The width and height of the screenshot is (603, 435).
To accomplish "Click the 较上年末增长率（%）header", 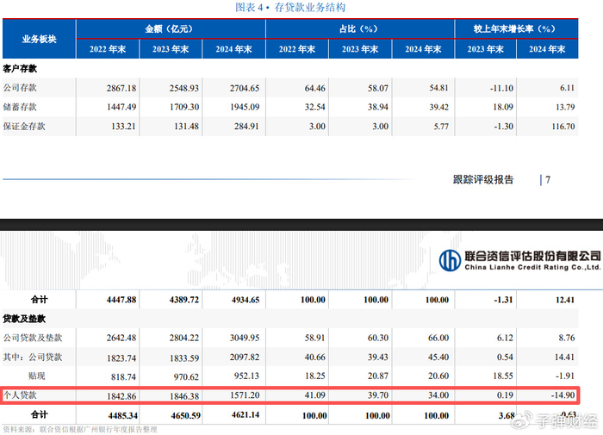I will pyautogui.click(x=514, y=28).
